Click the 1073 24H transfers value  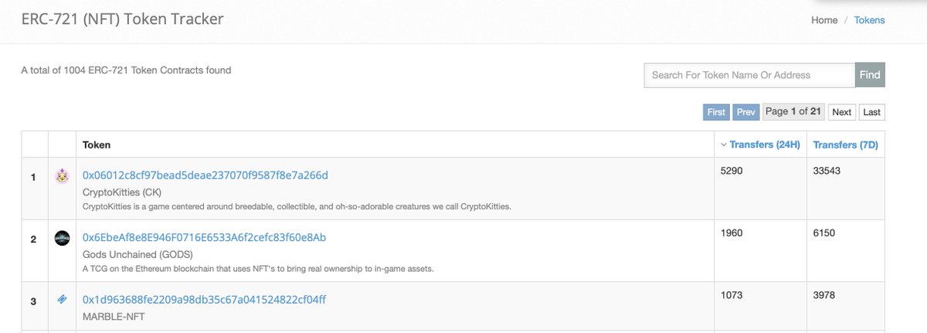[x=732, y=294]
